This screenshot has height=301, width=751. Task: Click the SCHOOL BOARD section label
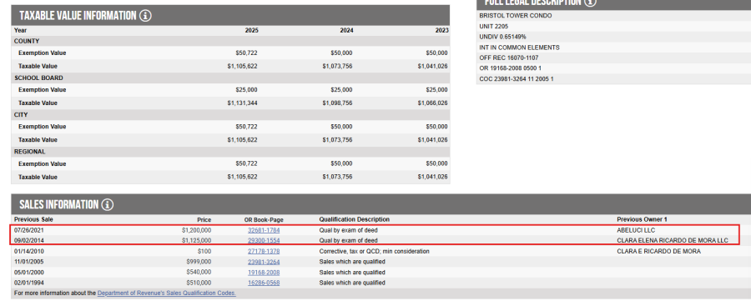pyautogui.click(x=38, y=78)
